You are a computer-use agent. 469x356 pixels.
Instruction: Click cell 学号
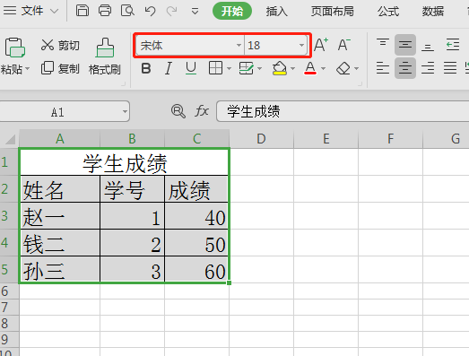132,189
